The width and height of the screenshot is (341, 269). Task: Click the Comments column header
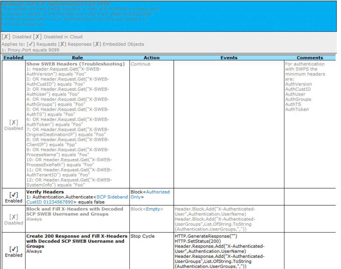tap(310, 58)
